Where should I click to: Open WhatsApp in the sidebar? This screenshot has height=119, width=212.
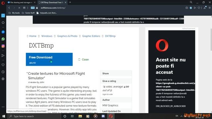point(3,39)
